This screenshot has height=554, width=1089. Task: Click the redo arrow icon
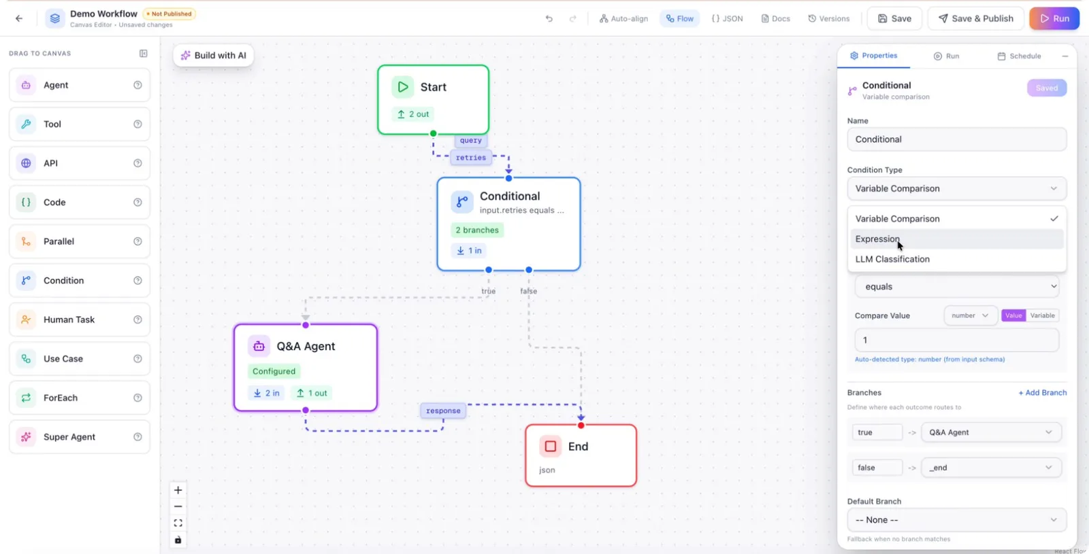pos(573,18)
